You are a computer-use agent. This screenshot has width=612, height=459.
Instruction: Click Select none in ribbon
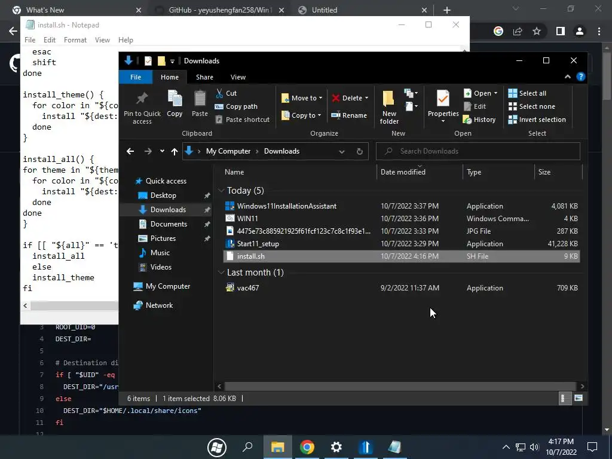pos(531,106)
